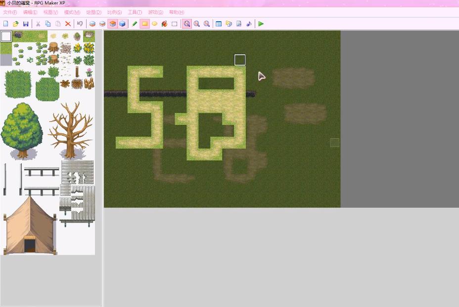Create a new project with the blank page icon

pyautogui.click(x=5, y=24)
